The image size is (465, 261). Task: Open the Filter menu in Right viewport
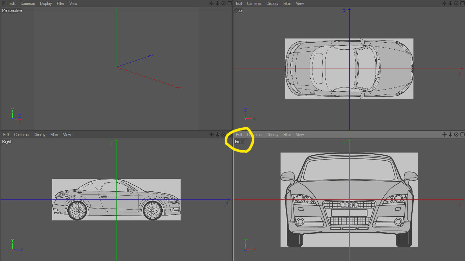pyautogui.click(x=54, y=135)
